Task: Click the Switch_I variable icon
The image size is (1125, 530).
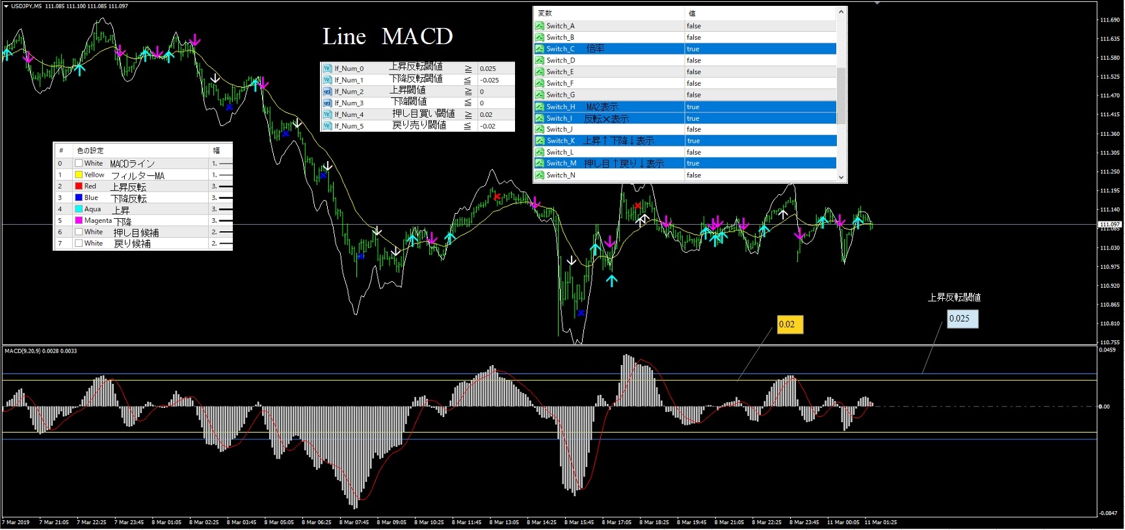Action: click(540, 118)
